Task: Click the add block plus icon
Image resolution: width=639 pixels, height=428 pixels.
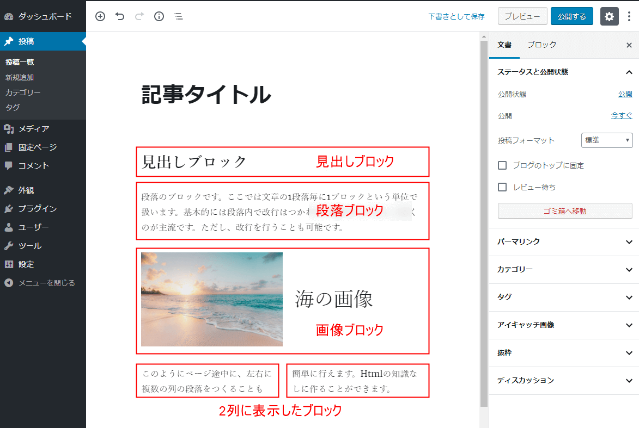Action: click(x=100, y=16)
